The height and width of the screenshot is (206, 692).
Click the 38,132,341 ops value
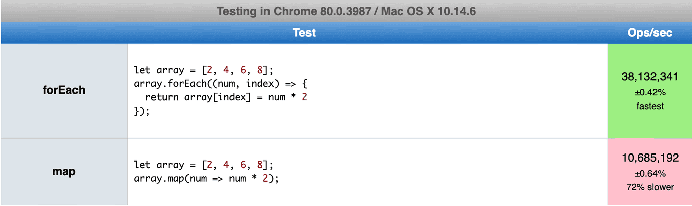[x=650, y=77]
